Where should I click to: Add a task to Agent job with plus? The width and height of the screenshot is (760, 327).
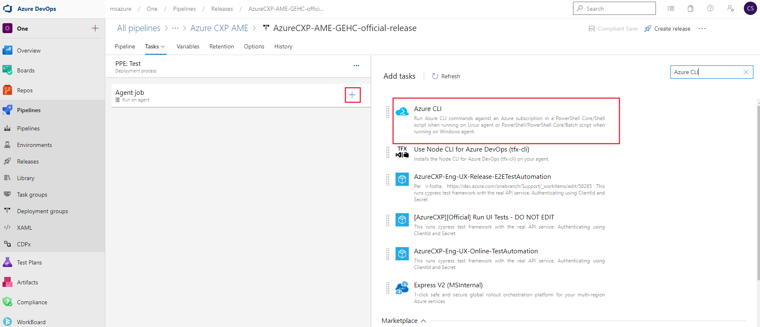coord(352,95)
